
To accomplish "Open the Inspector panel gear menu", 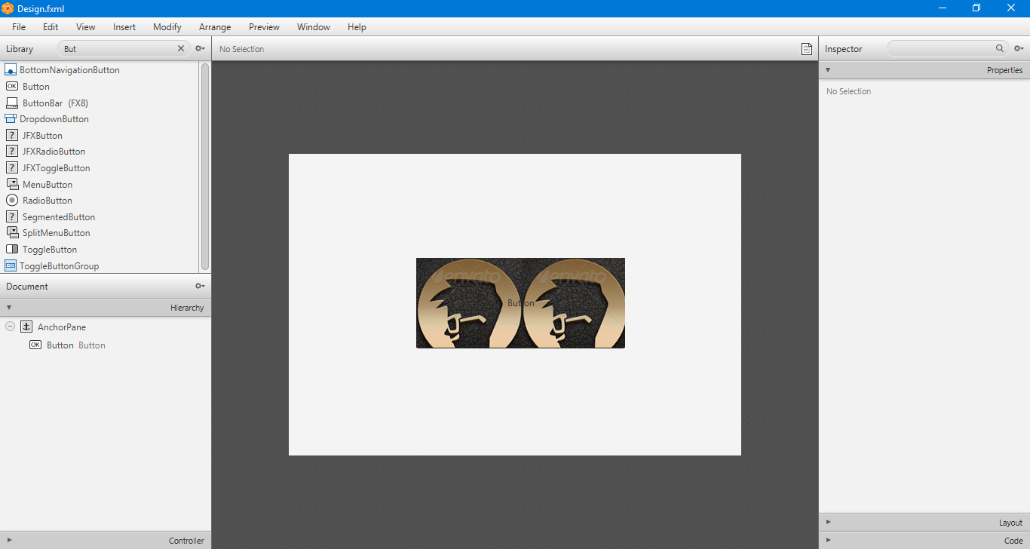I will point(1019,48).
